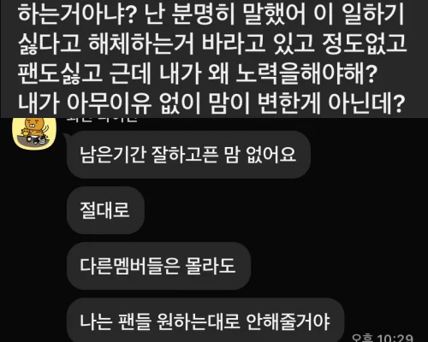Select the '남은기간 잘하고픈 맘 없어요' message bubble

(188, 155)
